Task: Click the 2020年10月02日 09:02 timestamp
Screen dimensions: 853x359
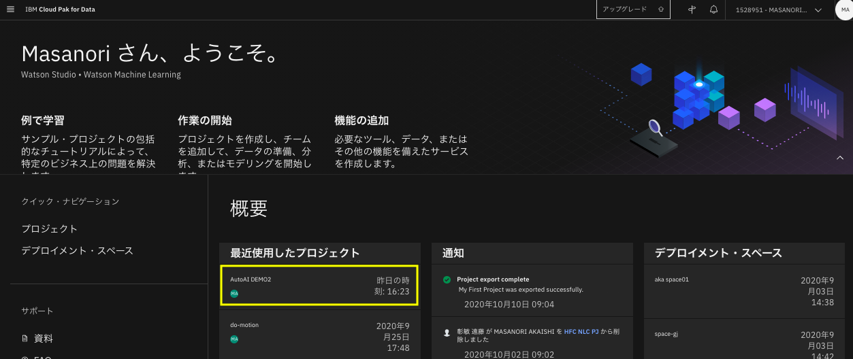Action: click(509, 354)
